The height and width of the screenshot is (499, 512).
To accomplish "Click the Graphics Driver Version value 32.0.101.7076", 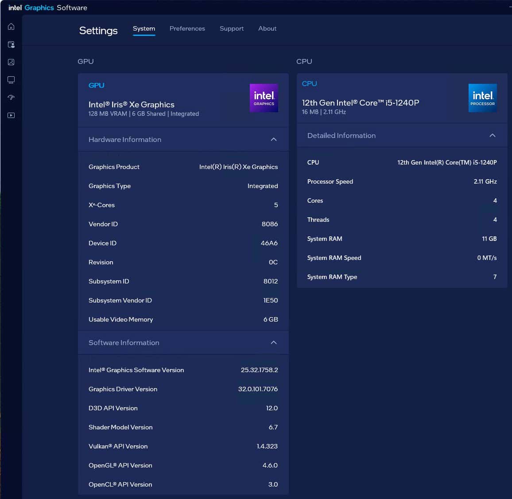I will (x=258, y=389).
